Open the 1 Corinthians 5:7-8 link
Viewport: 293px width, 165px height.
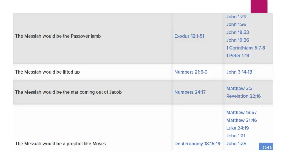(246, 48)
